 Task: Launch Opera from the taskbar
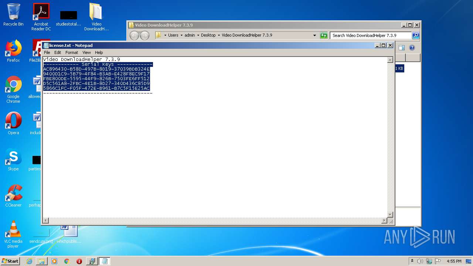(79, 261)
